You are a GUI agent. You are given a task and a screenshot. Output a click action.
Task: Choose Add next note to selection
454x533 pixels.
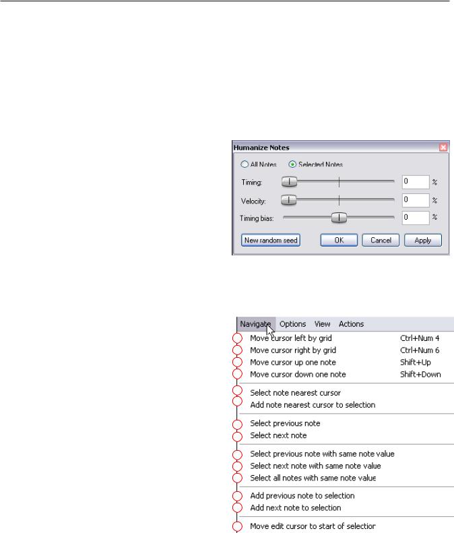coord(346,507)
